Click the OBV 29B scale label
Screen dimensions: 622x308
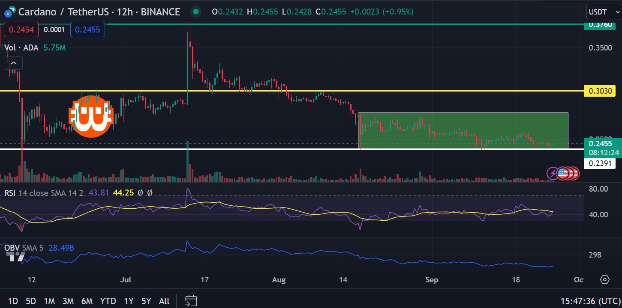coord(595,255)
